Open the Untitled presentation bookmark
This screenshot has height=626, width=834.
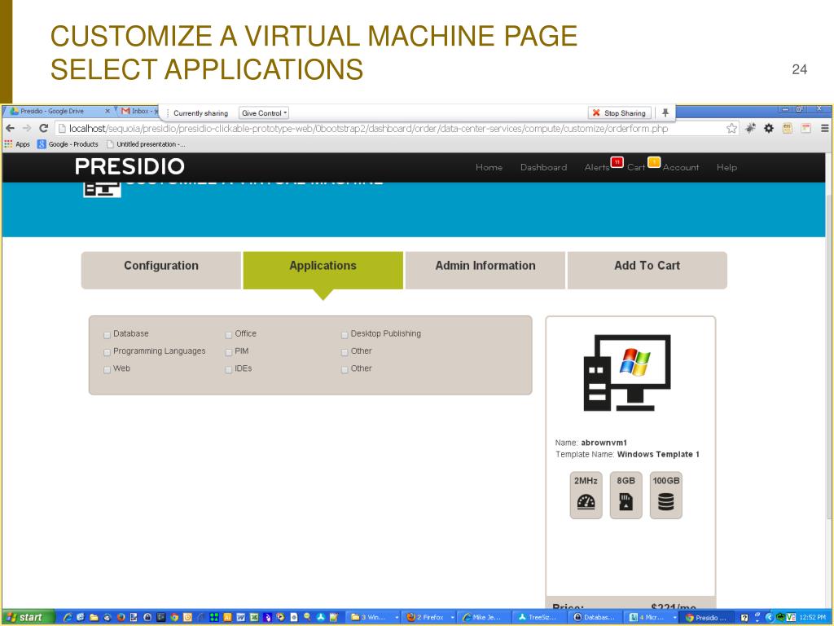pyautogui.click(x=146, y=144)
